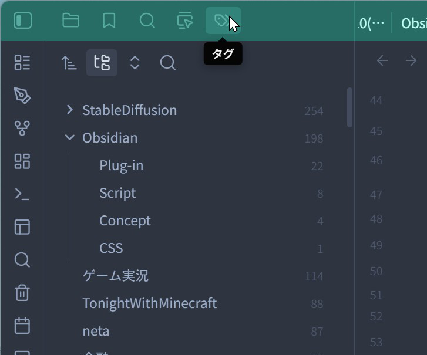Select the TonightWithMinecraft tag
The width and height of the screenshot is (427, 355).
click(x=149, y=303)
